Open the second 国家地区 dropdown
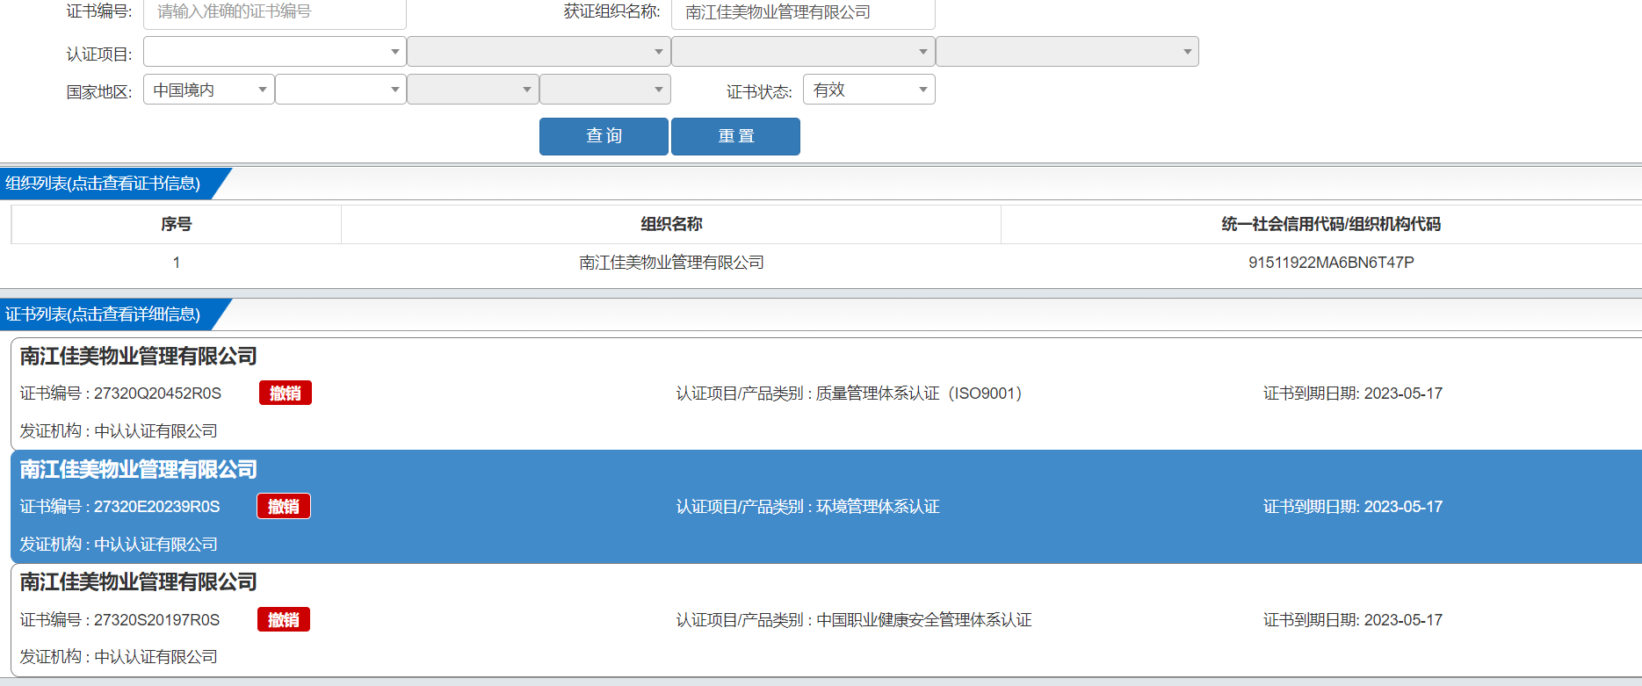 coord(341,90)
